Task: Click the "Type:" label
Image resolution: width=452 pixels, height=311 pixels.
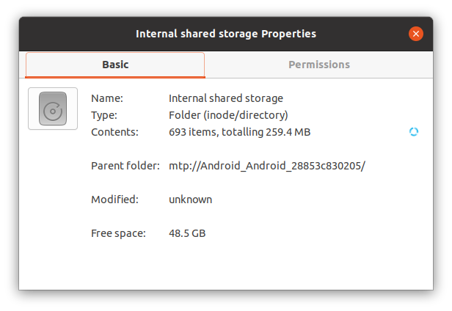Action: point(104,115)
